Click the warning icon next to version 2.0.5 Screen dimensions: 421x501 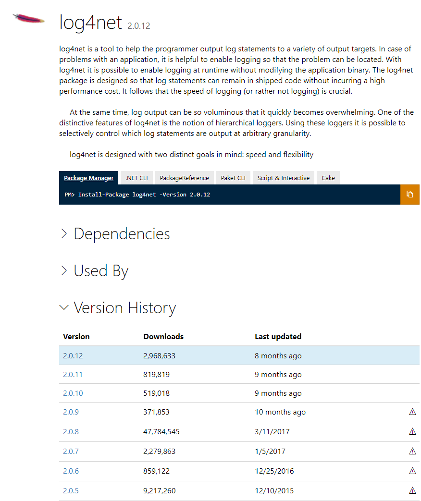tap(412, 490)
